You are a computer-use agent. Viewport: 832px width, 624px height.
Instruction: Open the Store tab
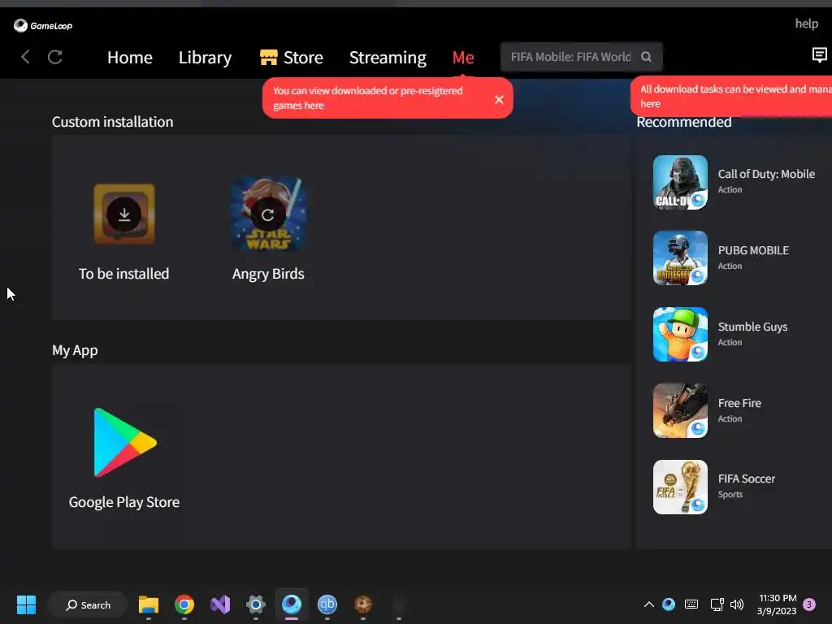[x=292, y=58]
